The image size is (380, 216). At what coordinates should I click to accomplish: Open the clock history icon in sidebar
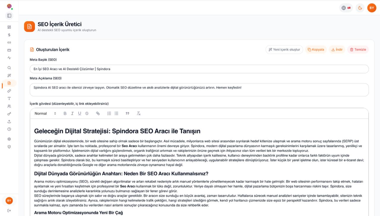click(x=9, y=129)
